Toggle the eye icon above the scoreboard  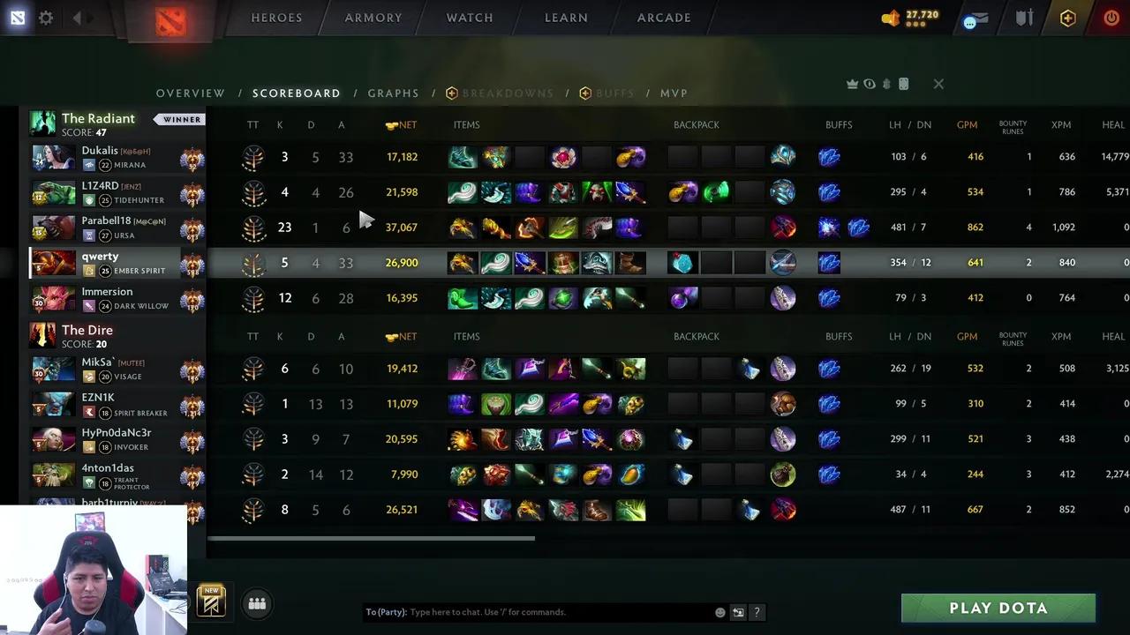click(x=870, y=84)
